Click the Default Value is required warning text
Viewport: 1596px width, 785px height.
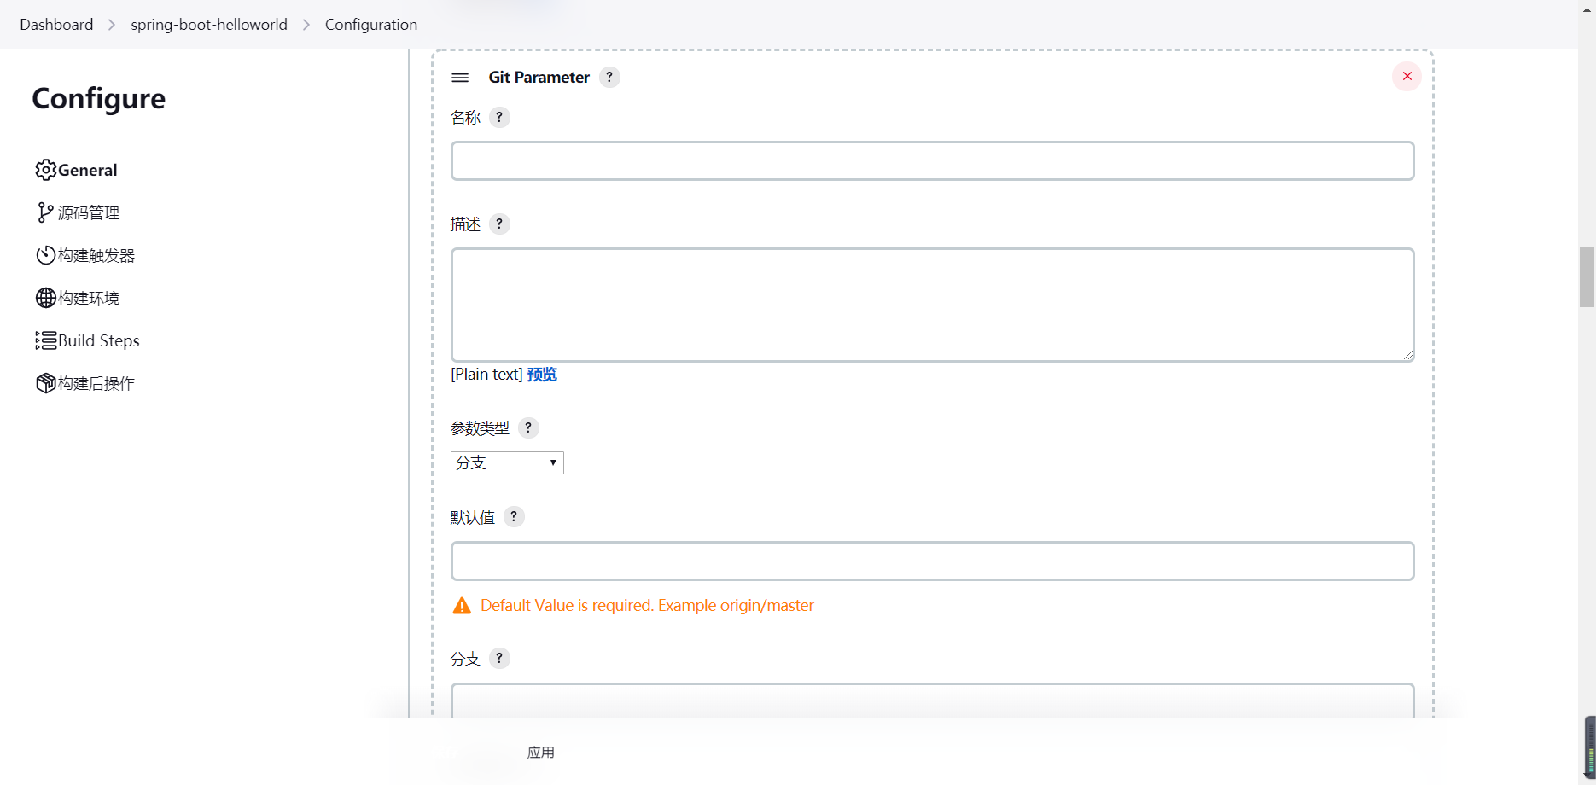[x=647, y=606]
